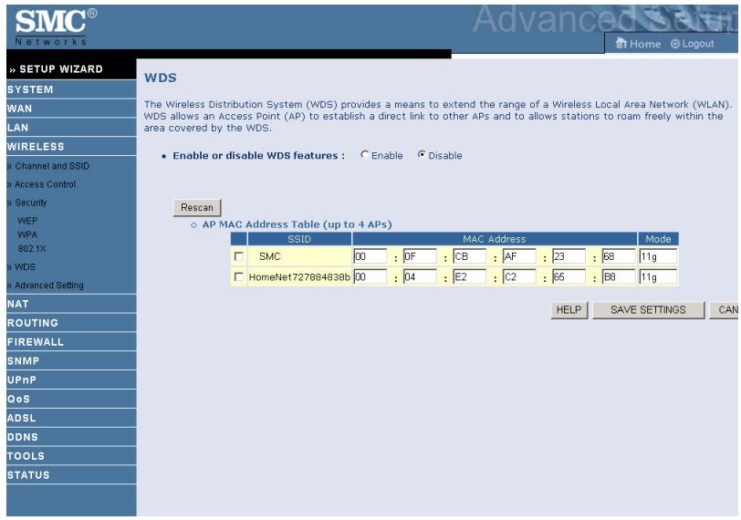This screenshot has height=520, width=741.
Task: Click the WDS page heading
Action: click(161, 78)
